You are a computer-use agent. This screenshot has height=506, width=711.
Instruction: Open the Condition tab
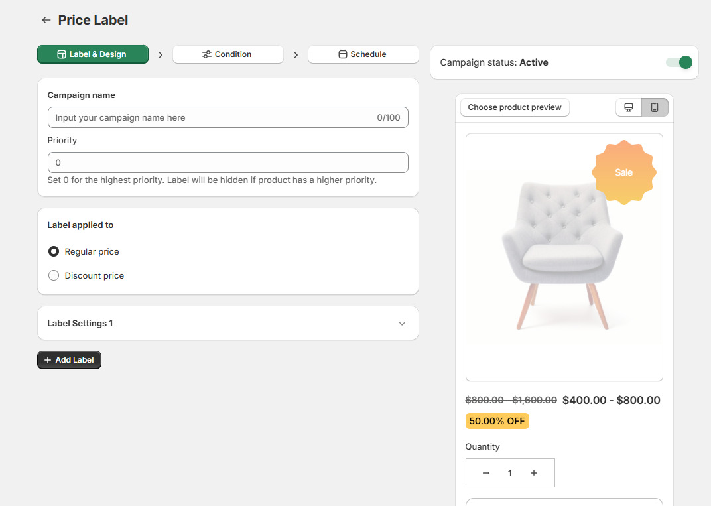pos(228,54)
